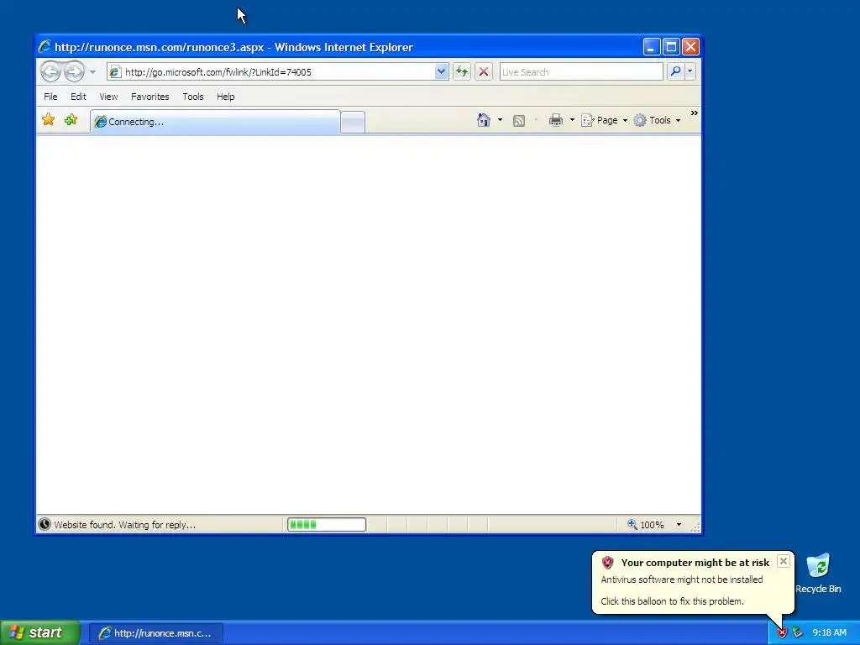
Task: Click the Add to Favorites icon
Action: coord(71,119)
